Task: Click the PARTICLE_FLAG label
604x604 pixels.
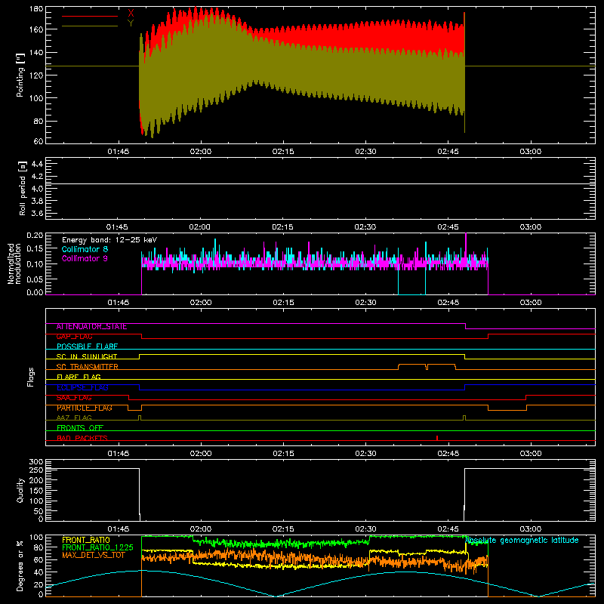Action: click(x=85, y=408)
